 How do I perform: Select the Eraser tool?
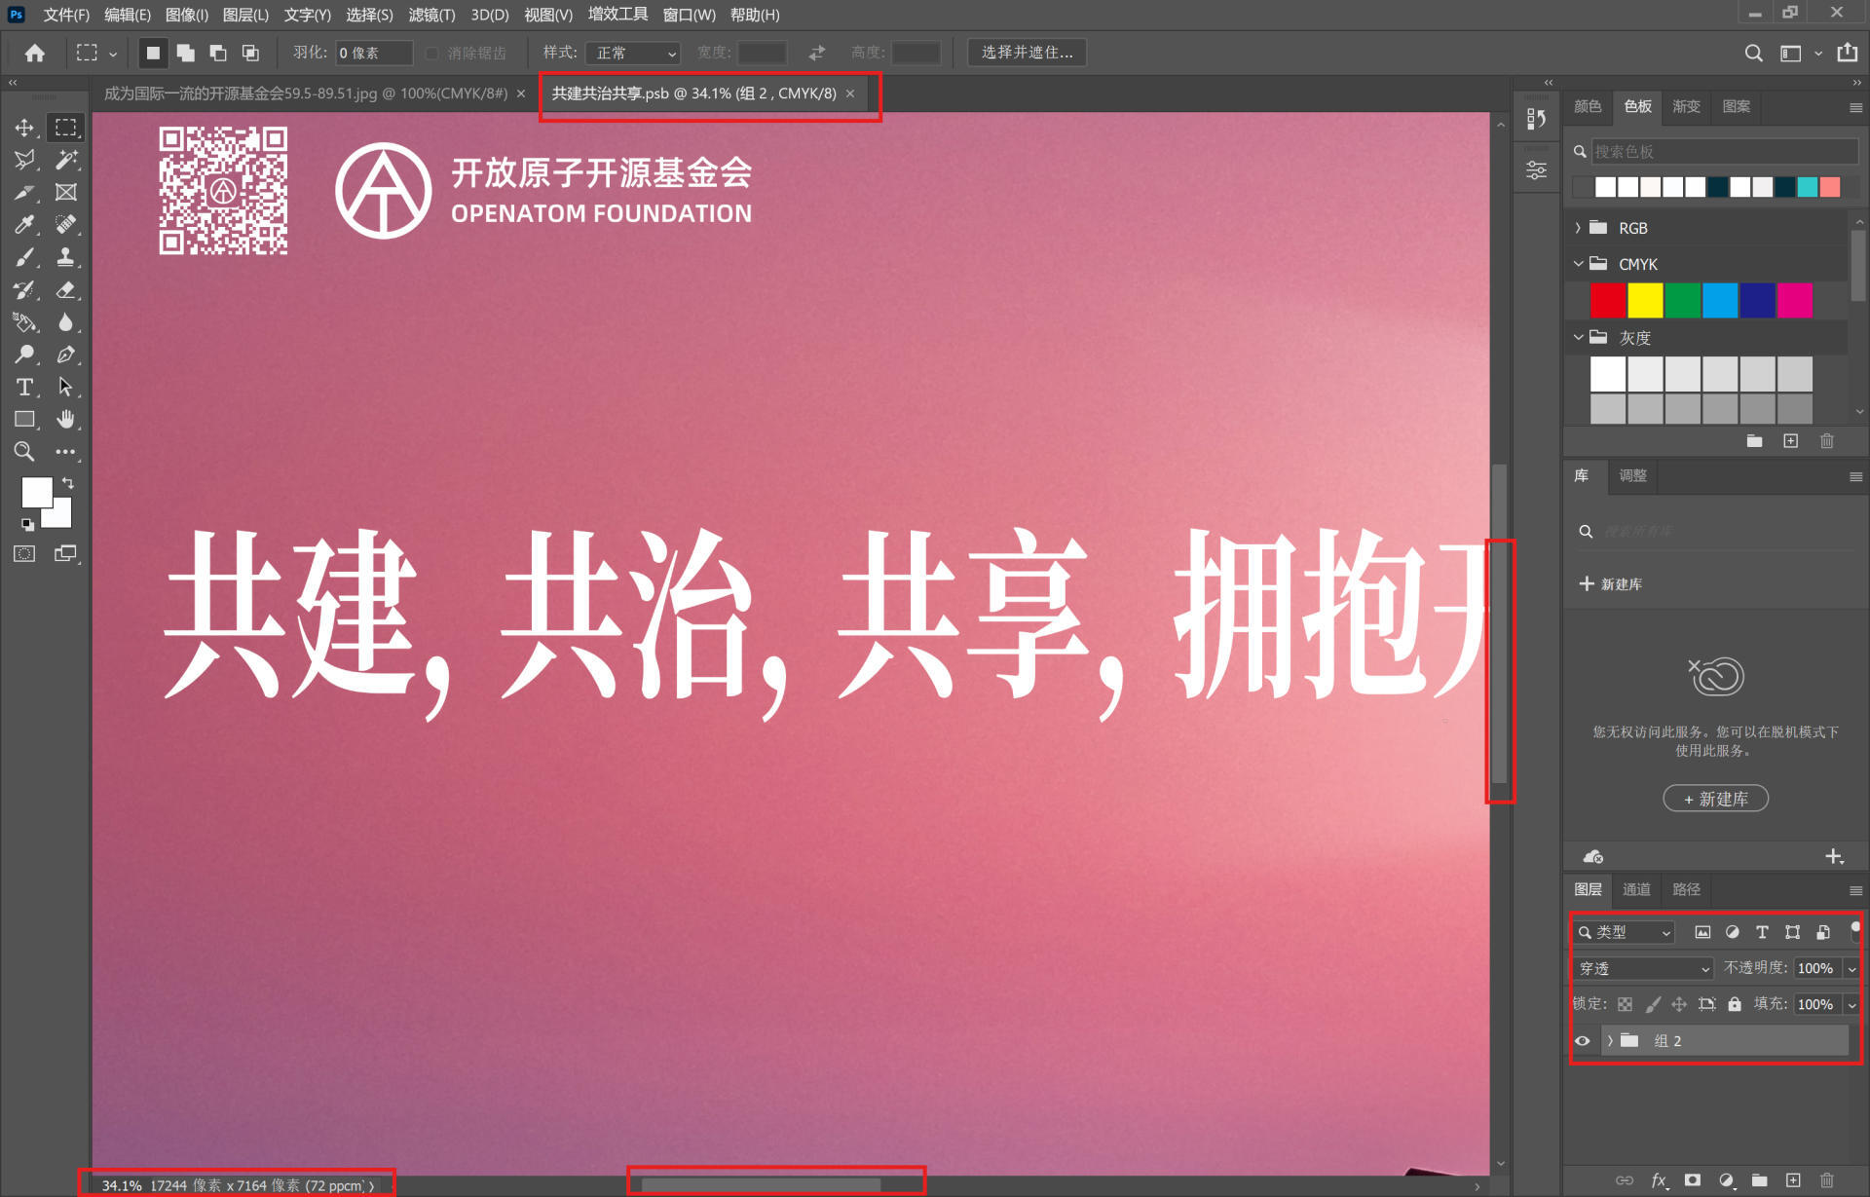pos(65,290)
